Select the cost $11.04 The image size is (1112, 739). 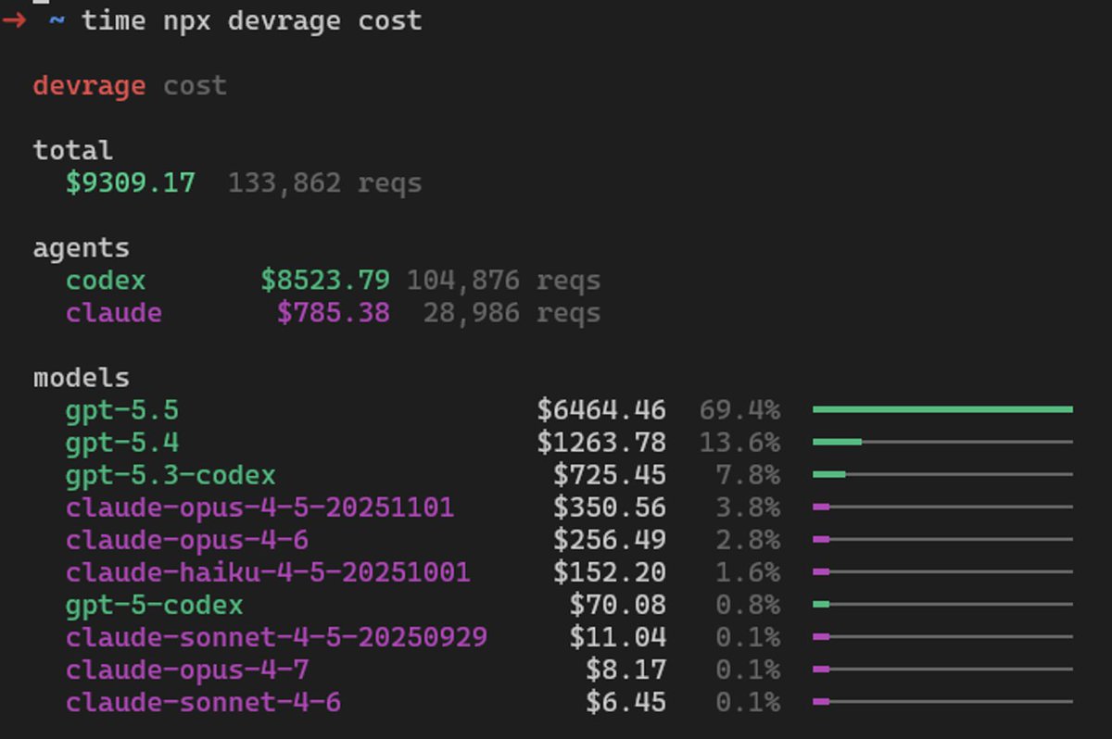point(618,637)
